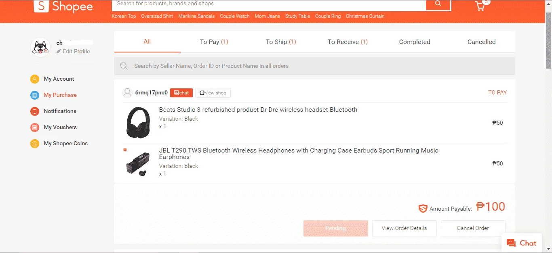The image size is (552, 253).
Task: Click the order search field
Action: click(314, 66)
